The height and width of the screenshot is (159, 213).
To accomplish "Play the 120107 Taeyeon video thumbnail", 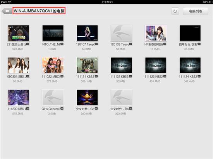I will (x=87, y=33).
